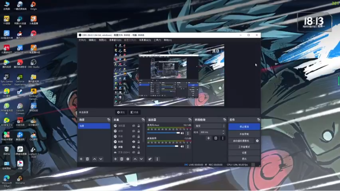Open the 停靠窗口(D) menu
The height and width of the screenshot is (191, 340).
point(115,40)
